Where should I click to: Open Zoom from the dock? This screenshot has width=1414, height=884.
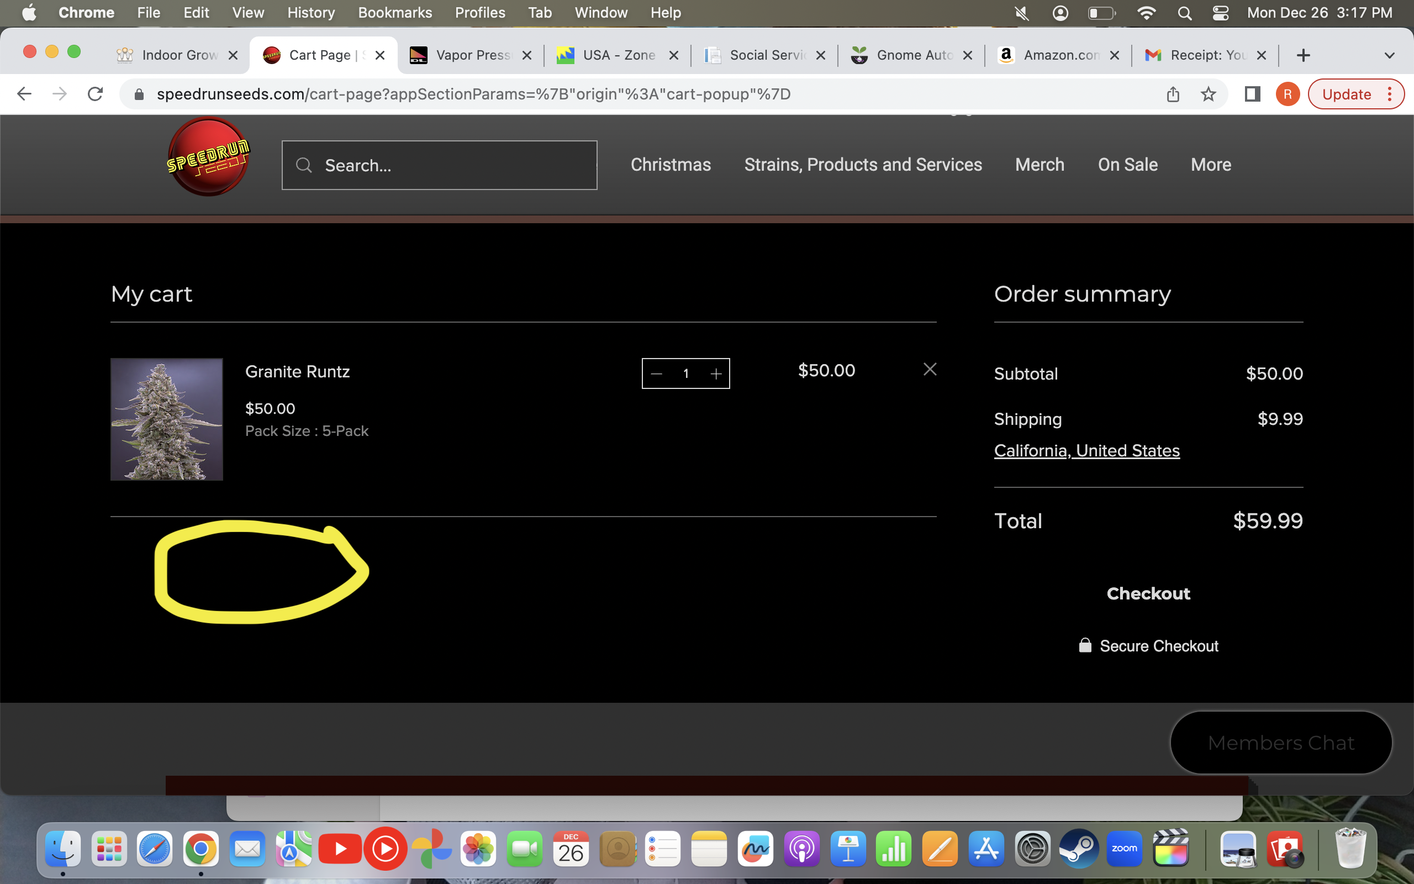coord(1125,849)
